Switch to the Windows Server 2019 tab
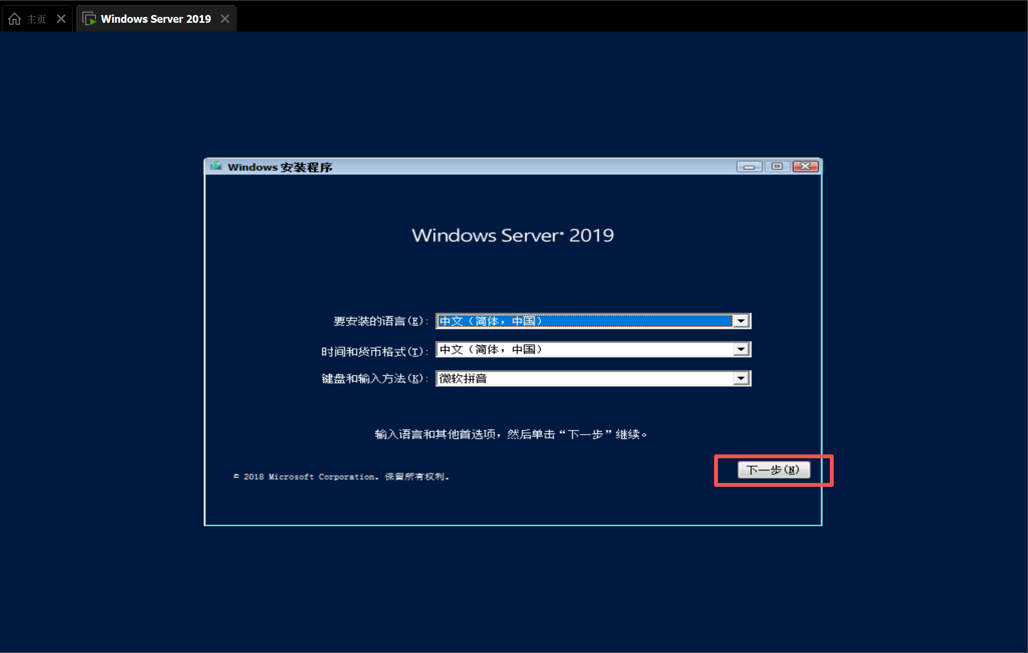 pos(156,19)
